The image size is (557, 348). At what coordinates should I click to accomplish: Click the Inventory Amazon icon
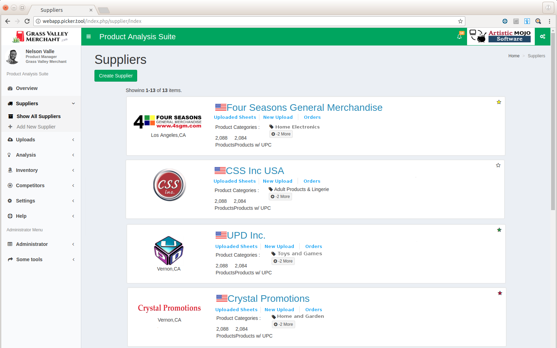pos(10,170)
